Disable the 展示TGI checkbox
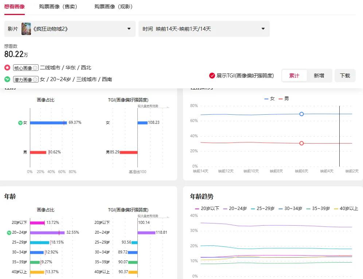The image size is (363, 279). click(x=211, y=76)
